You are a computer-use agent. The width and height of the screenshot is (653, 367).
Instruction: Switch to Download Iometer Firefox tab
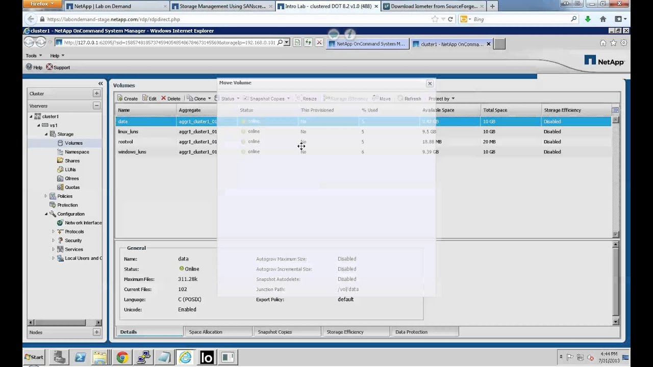pos(433,6)
